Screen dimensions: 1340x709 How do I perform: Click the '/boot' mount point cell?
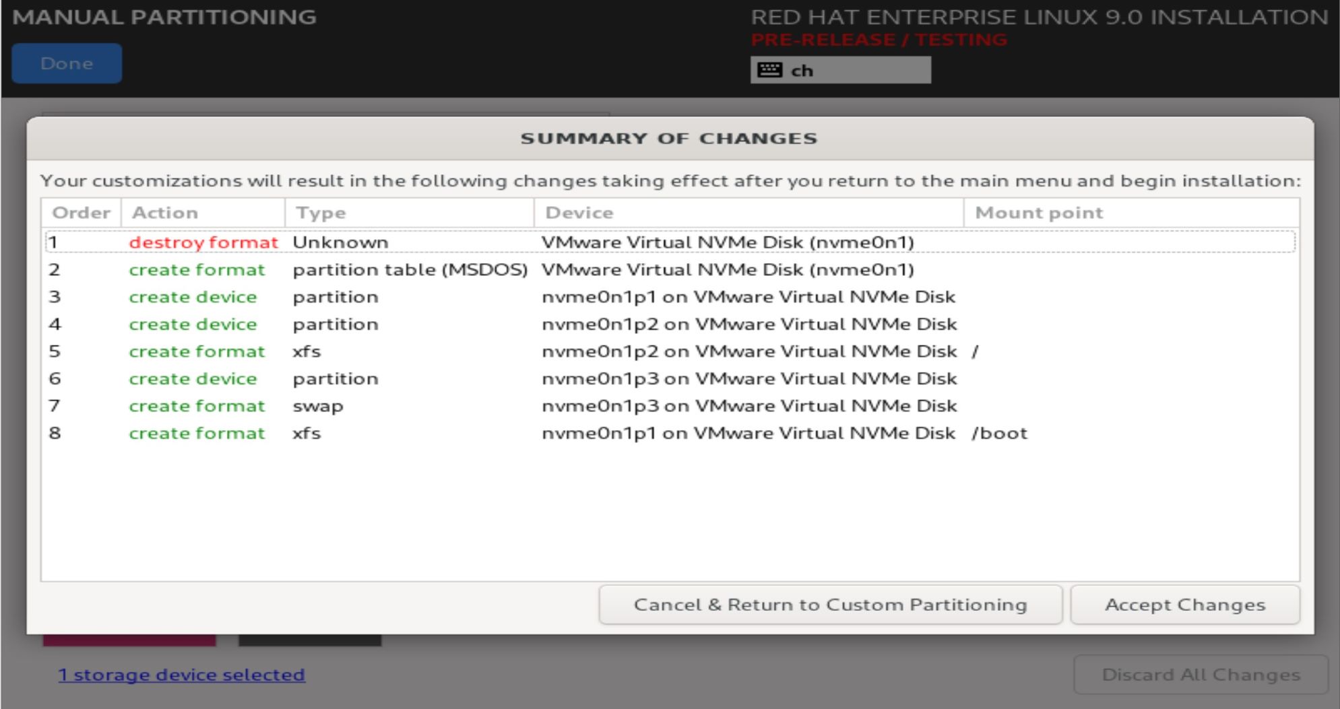pyautogui.click(x=999, y=434)
